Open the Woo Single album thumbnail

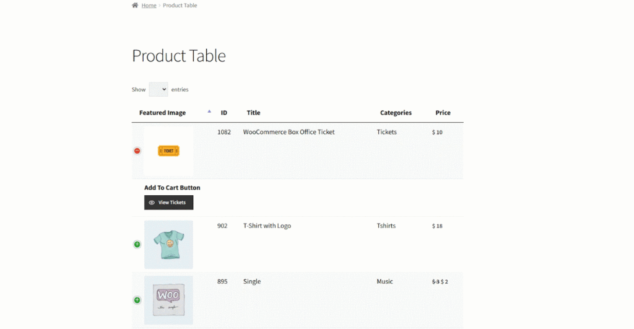pos(168,300)
